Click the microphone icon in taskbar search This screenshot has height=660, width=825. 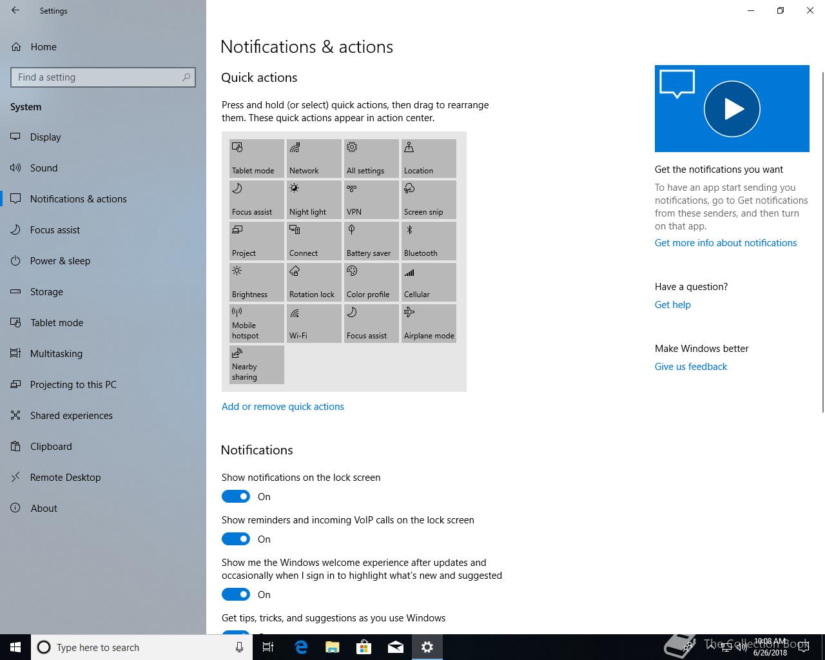click(239, 647)
